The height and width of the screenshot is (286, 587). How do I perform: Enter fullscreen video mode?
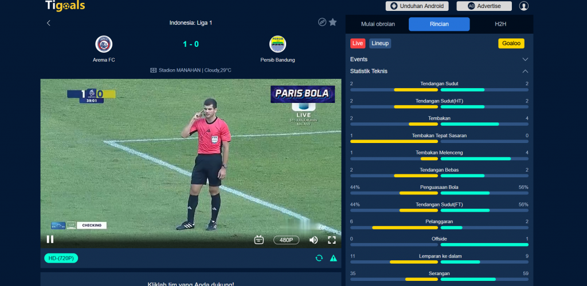(332, 240)
